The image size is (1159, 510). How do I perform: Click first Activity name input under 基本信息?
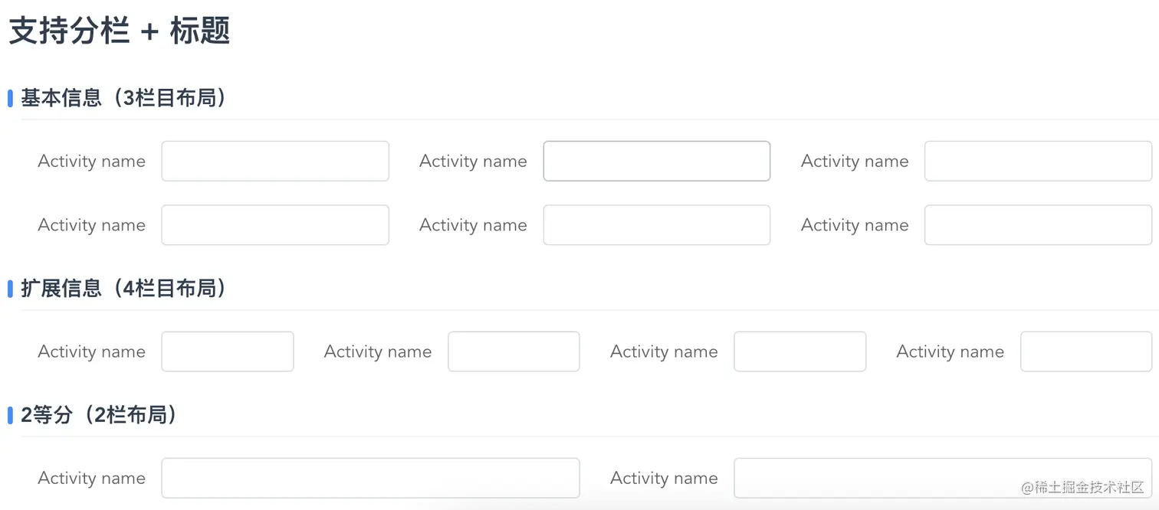pos(274,161)
